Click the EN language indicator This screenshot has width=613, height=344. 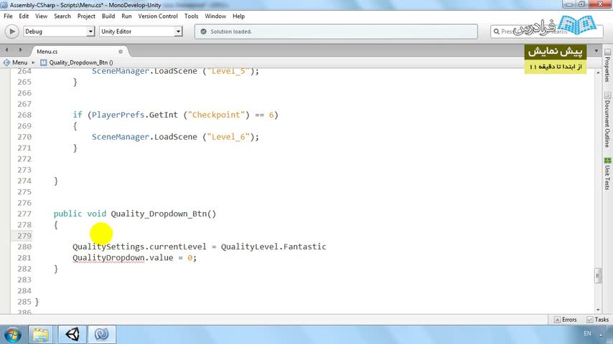[587, 333]
